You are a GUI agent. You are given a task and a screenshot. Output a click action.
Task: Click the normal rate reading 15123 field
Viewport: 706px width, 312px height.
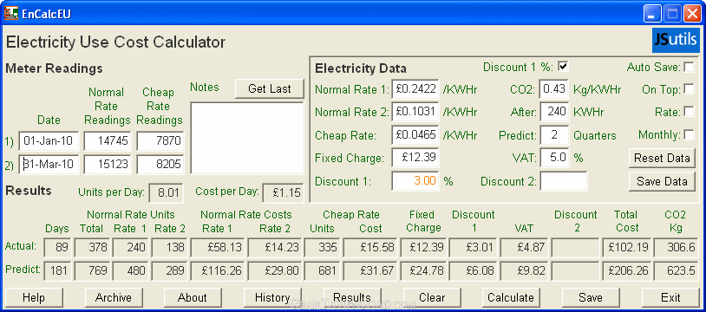(x=108, y=165)
